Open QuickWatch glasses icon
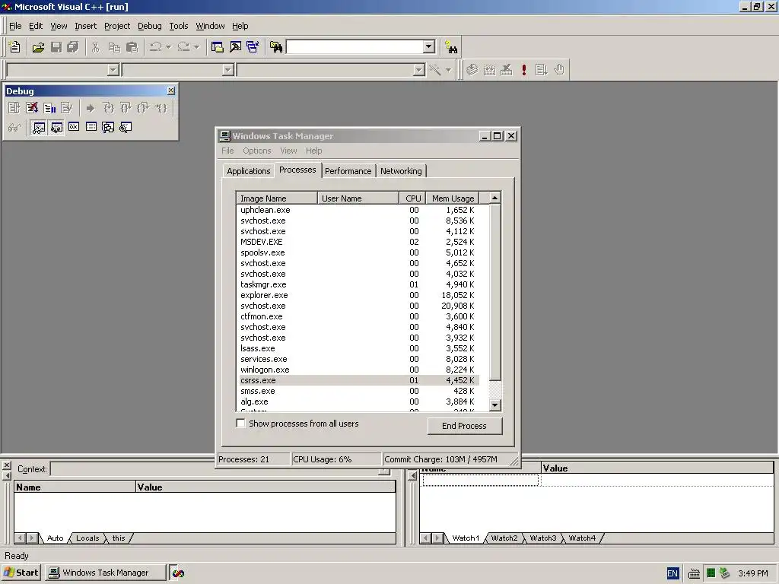The height and width of the screenshot is (584, 779). (14, 128)
